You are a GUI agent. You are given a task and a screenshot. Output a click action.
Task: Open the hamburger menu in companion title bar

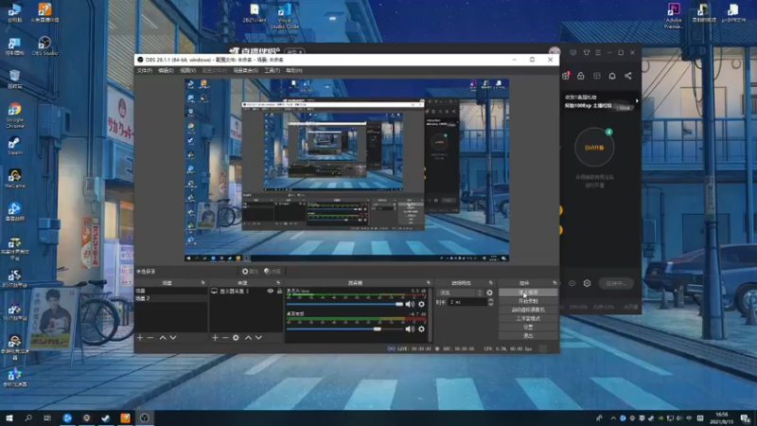598,53
